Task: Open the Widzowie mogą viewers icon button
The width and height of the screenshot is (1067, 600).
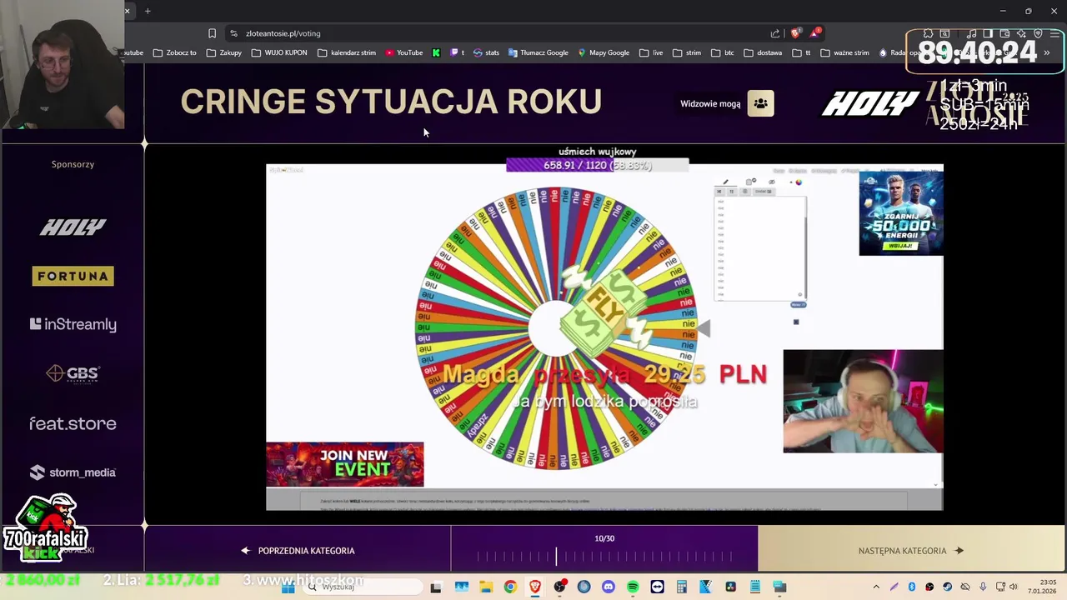Action: point(760,103)
